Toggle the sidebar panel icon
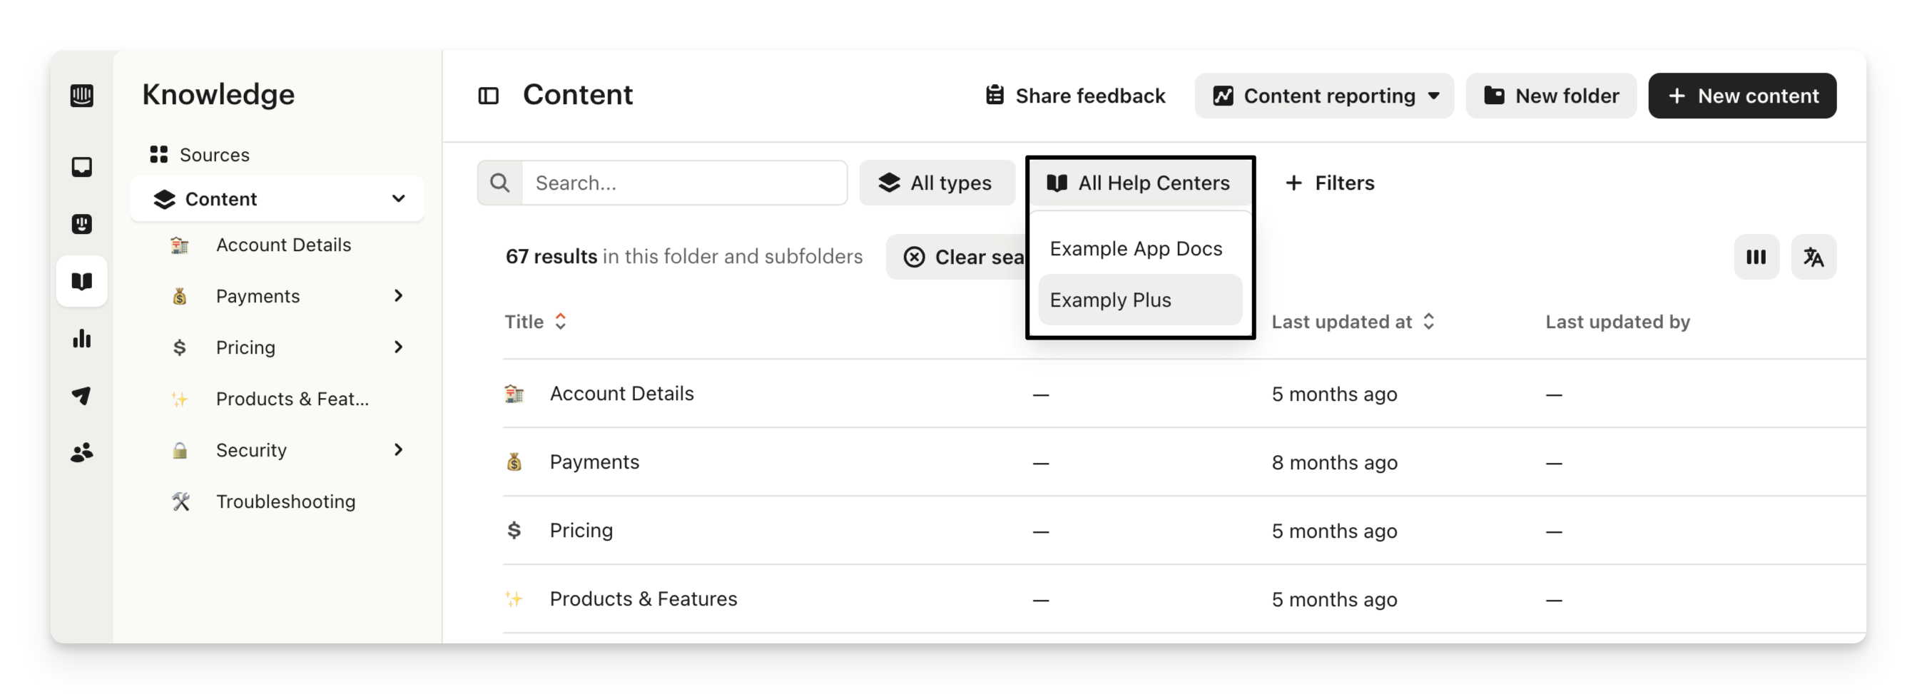The height and width of the screenshot is (694, 1917). (488, 96)
